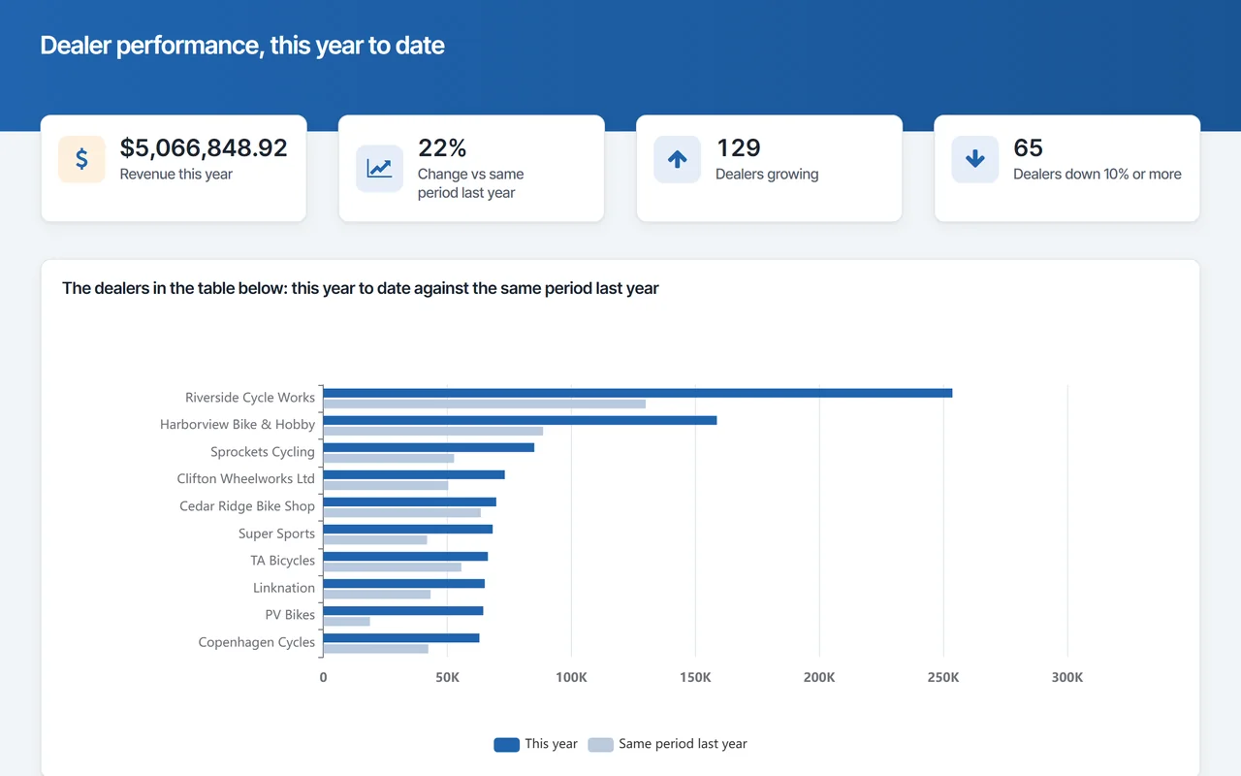
Task: Click the Dealer performance page title
Action: pyautogui.click(x=242, y=46)
